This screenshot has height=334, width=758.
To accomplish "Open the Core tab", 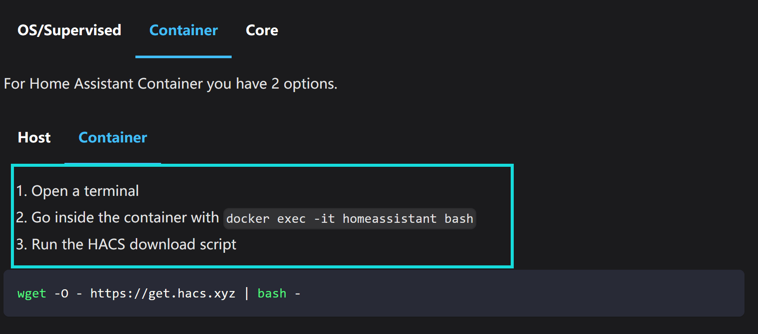I will 262,30.
